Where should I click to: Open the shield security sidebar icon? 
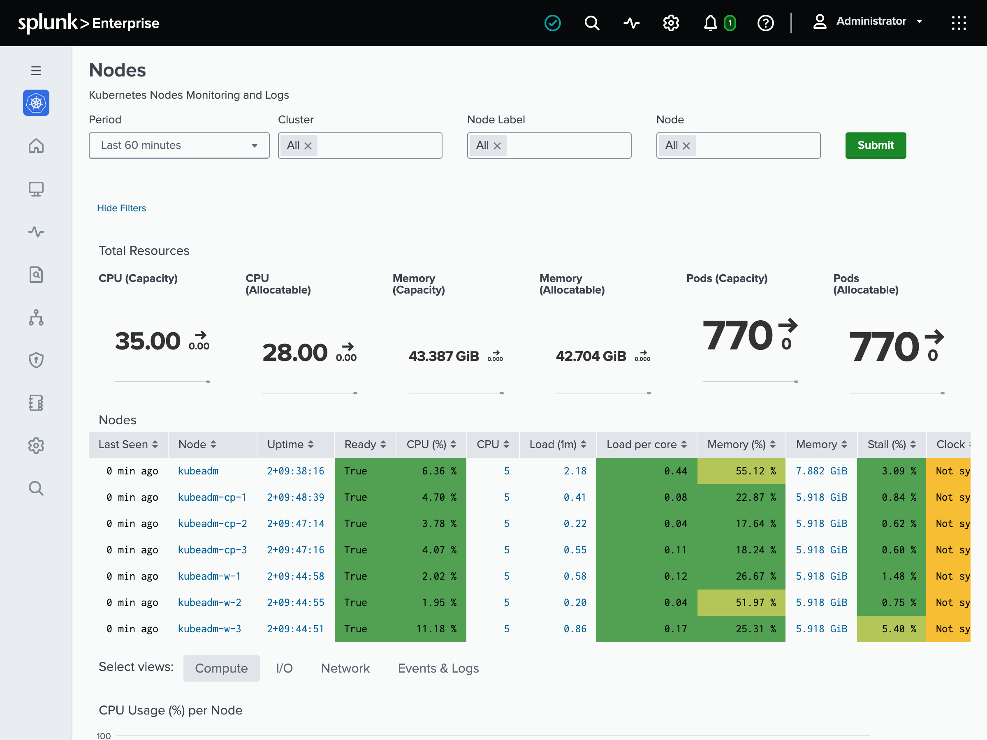(36, 360)
